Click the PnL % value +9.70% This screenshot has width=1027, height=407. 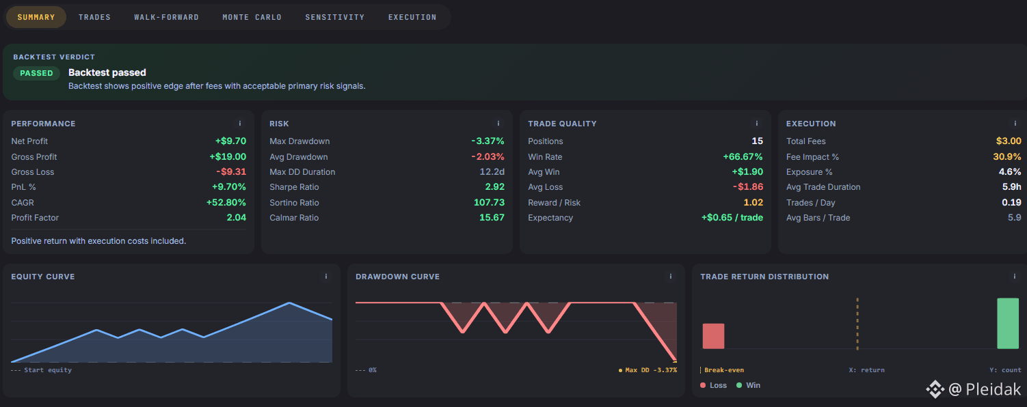click(x=228, y=187)
